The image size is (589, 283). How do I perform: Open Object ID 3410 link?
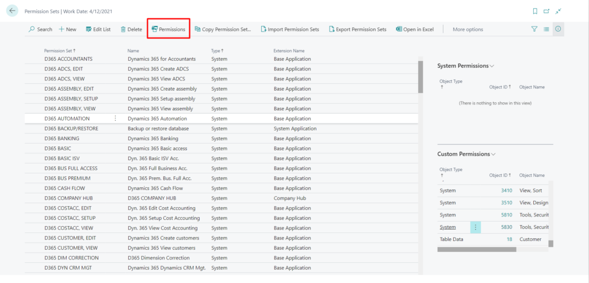click(506, 191)
